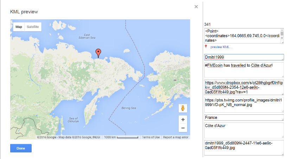Viewport: 287px width, 159px height.
Task: Click Report a map error link
Action: point(176,137)
